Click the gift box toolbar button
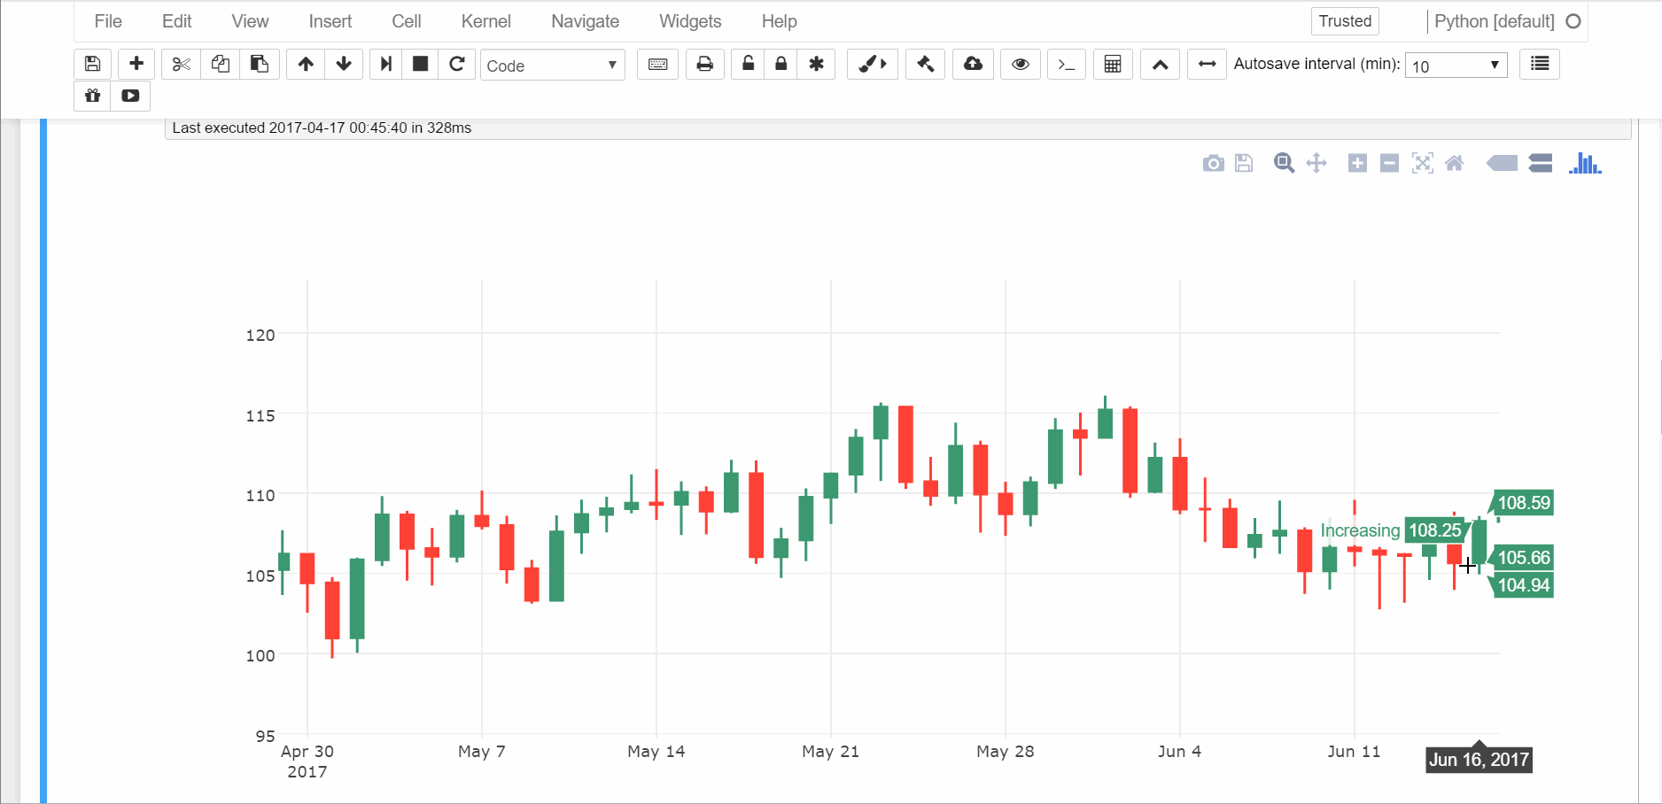 [x=92, y=96]
